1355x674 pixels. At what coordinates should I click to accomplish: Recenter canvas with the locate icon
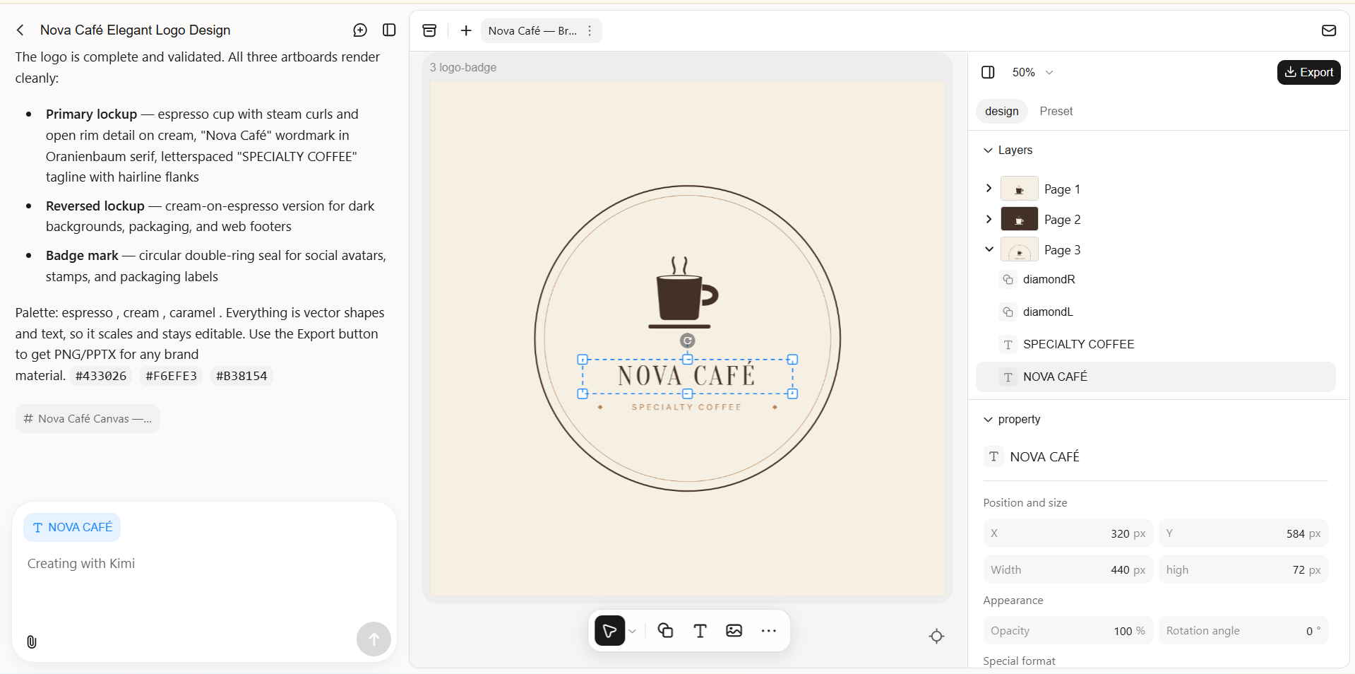[936, 636]
